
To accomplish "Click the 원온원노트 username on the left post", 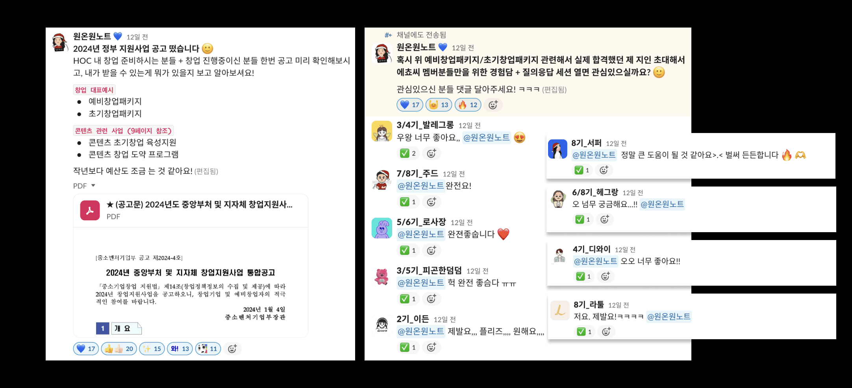I will (x=92, y=36).
